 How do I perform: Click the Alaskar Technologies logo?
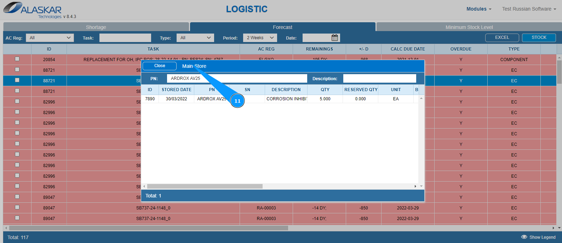pos(33,10)
